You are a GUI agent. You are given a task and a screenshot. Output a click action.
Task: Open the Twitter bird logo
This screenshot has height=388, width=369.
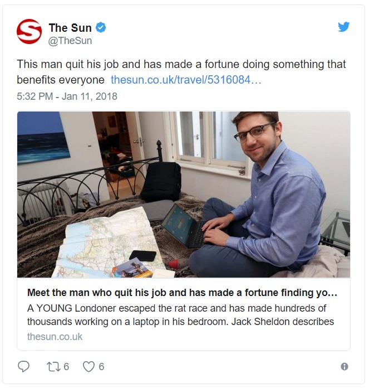tap(344, 27)
